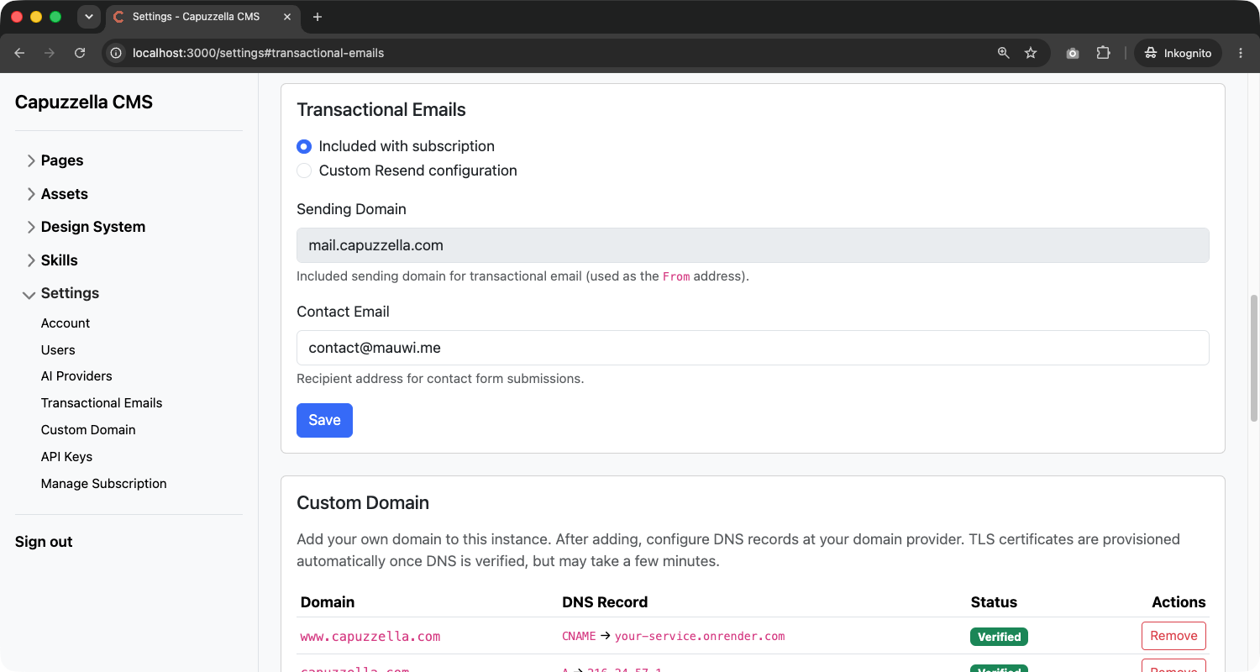Click the Transactional Emails heading
The height and width of the screenshot is (672, 1260).
[x=381, y=110]
